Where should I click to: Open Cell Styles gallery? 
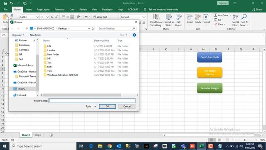click(x=178, y=20)
